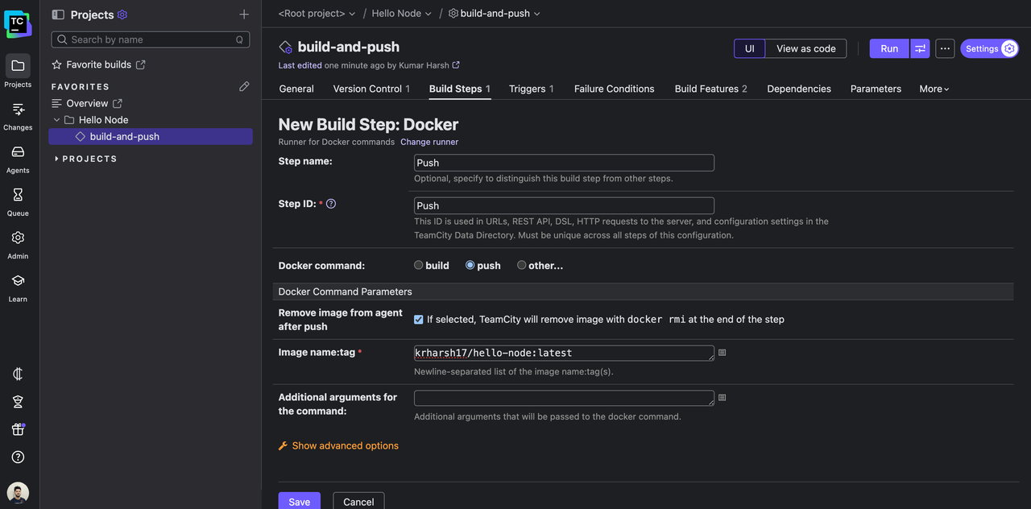Open custom run options next to Run
Image resolution: width=1031 pixels, height=509 pixels.
(x=920, y=48)
